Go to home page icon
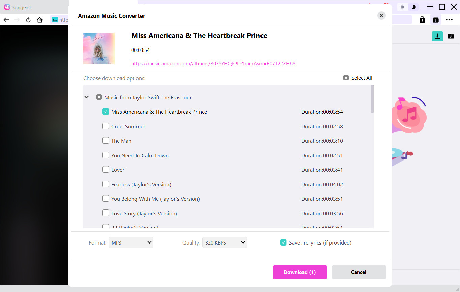 tap(40, 20)
